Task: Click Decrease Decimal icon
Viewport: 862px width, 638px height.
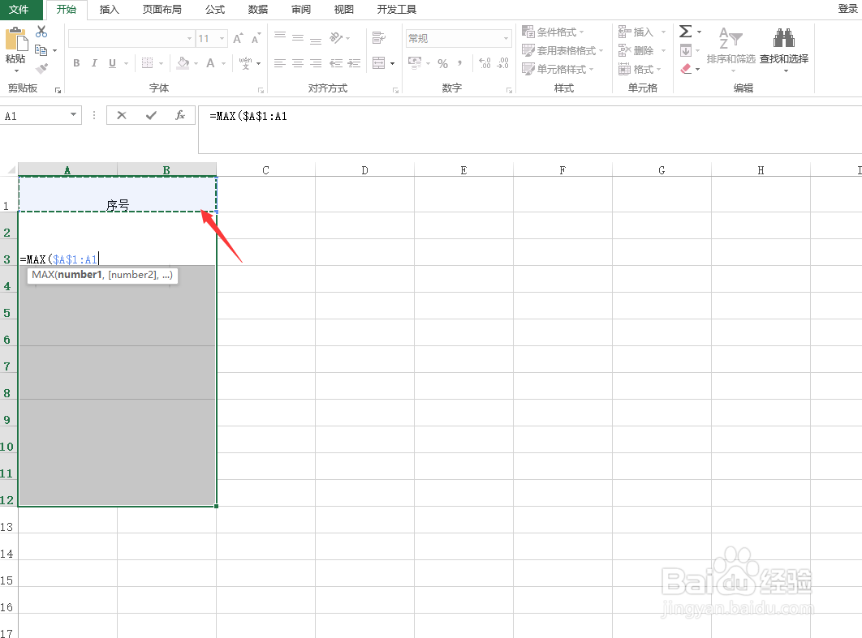Action: 503,63
